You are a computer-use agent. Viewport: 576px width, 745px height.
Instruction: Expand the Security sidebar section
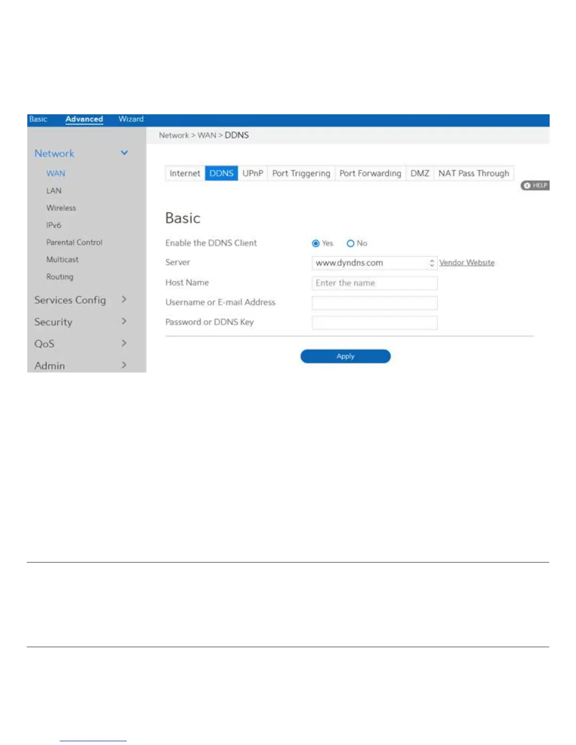tap(124, 321)
